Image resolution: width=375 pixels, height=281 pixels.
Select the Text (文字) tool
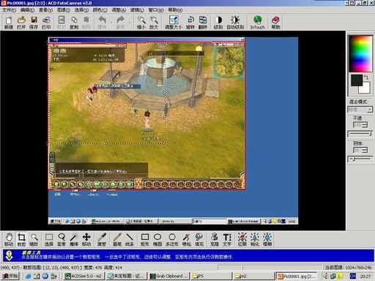[227, 239]
